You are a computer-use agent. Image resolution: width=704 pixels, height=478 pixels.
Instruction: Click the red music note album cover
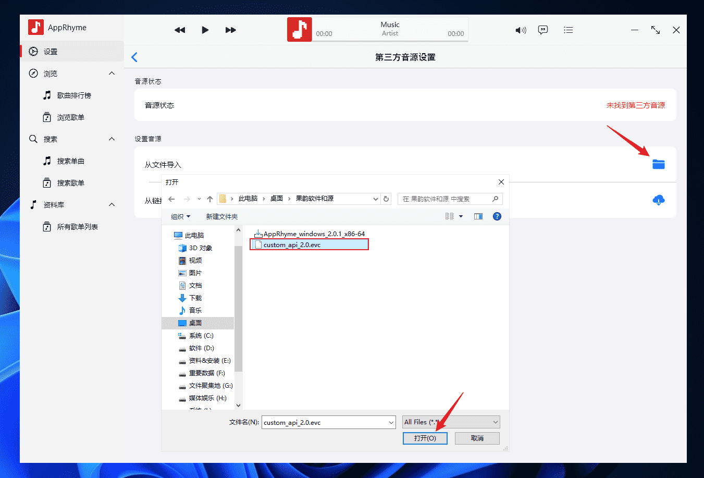pyautogui.click(x=300, y=29)
